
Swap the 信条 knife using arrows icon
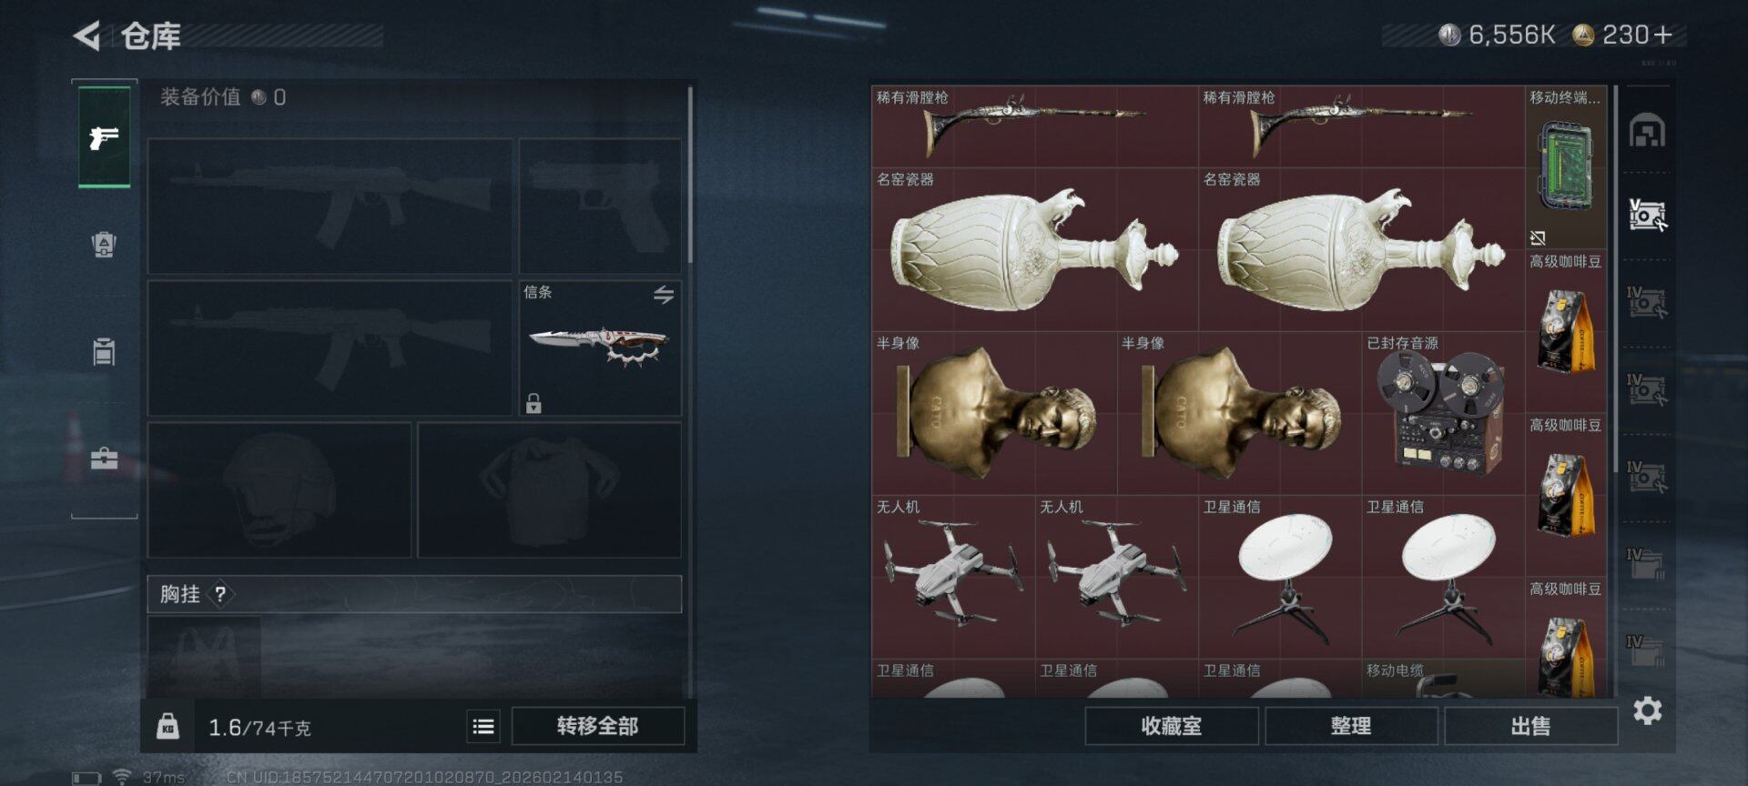point(664,295)
